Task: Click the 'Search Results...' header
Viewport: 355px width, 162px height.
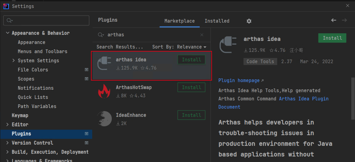Action: [x=120, y=47]
